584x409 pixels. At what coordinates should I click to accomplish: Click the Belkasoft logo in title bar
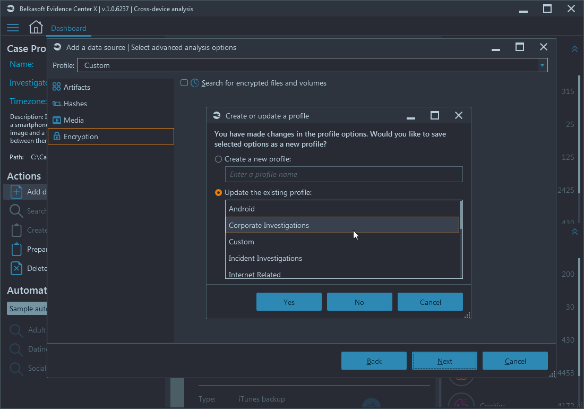click(11, 8)
